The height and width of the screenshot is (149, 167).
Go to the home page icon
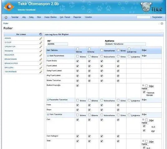pyautogui.click(x=6, y=17)
